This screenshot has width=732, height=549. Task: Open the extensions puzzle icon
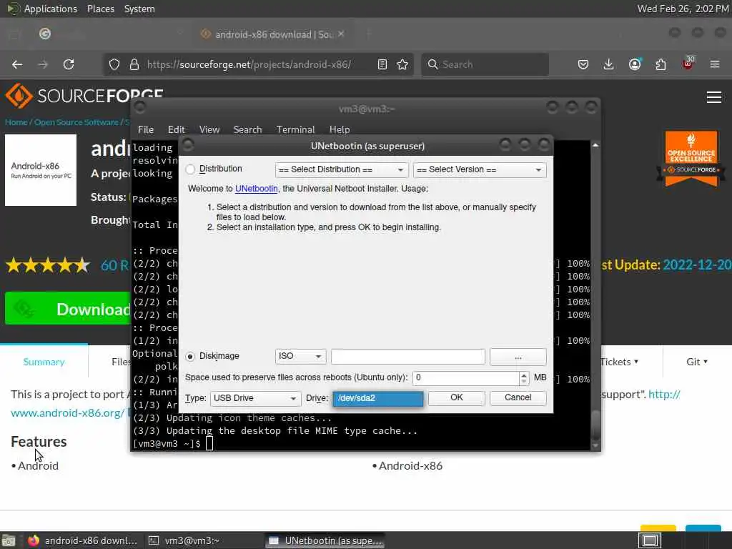click(x=661, y=64)
